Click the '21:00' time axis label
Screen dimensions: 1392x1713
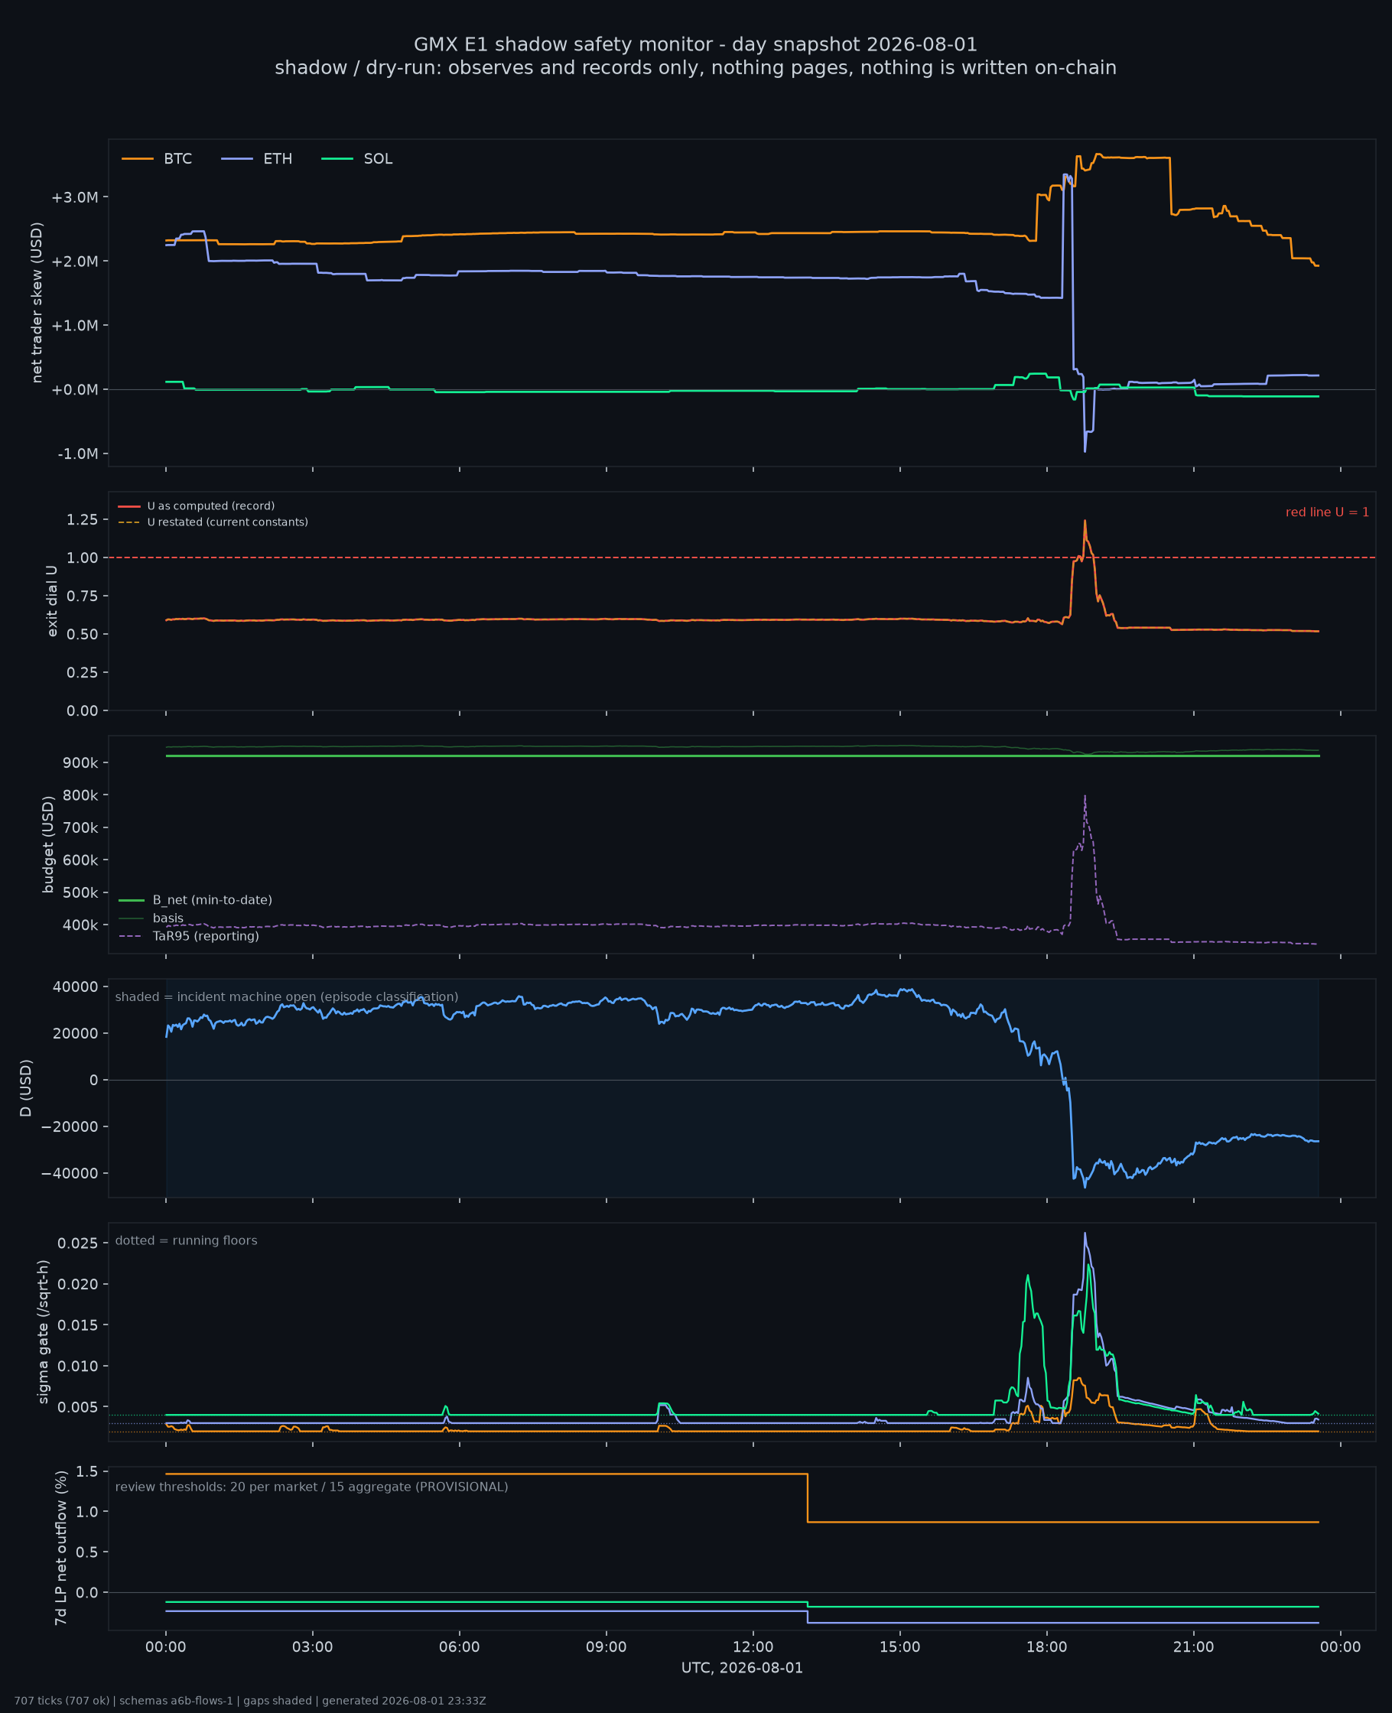[x=1193, y=1647]
